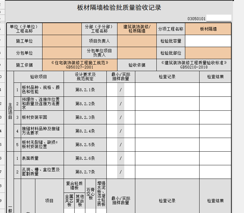Select 检查结果 cell for 板材安装牢固 row
Image resolution: width=244 pixels, height=213 pixels.
(x=215, y=117)
